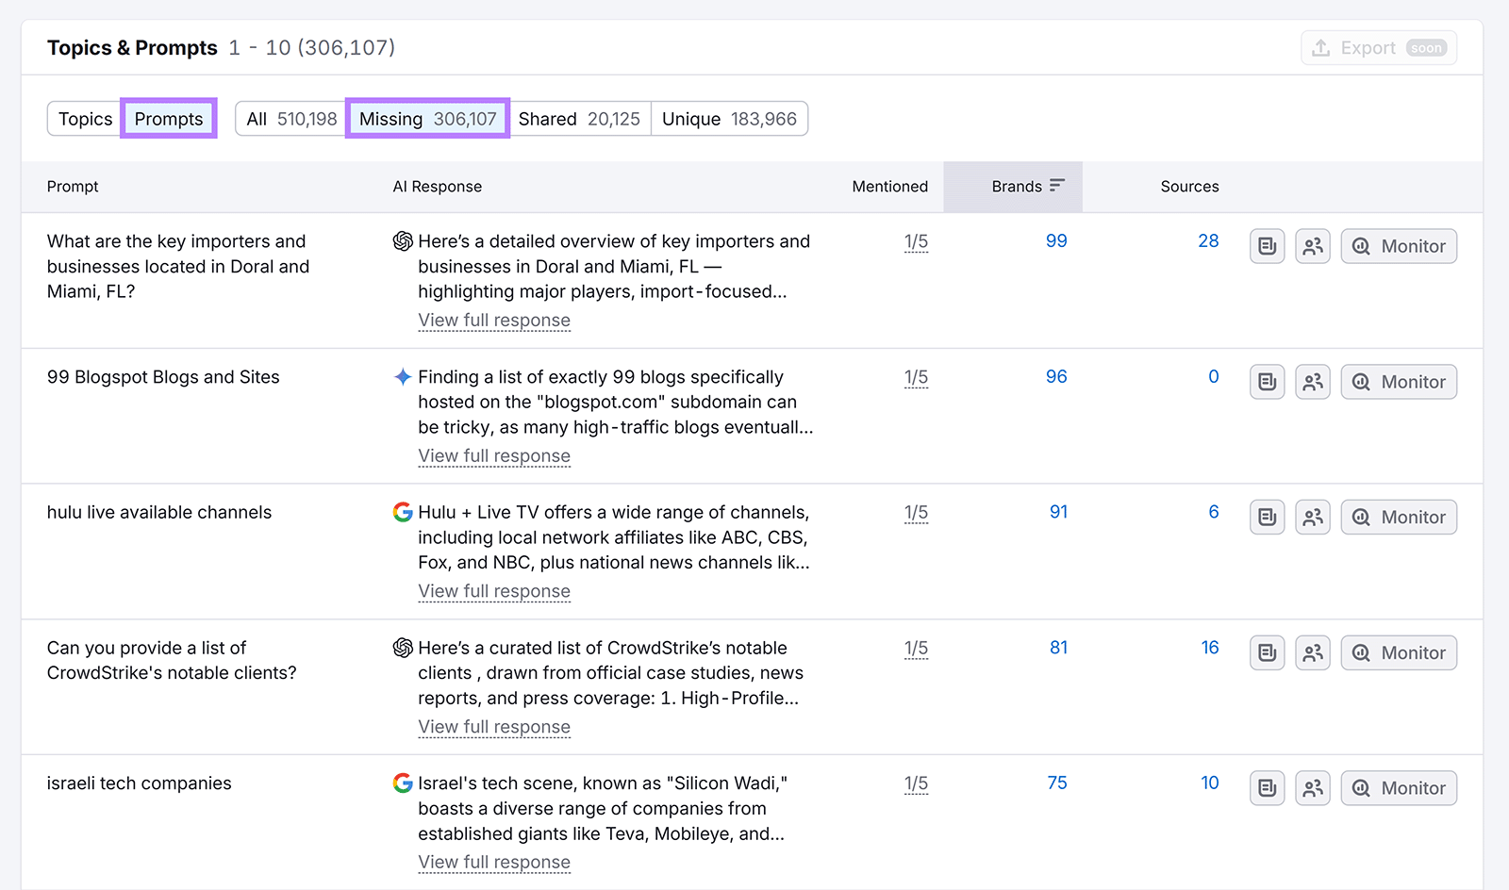Click the sort icon in the Brands column header
Screen dimensions: 1509x890
click(1056, 186)
